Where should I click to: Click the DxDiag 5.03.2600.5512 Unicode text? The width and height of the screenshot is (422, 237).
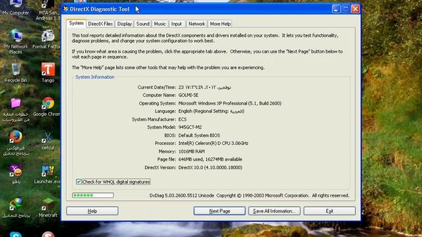point(182,196)
